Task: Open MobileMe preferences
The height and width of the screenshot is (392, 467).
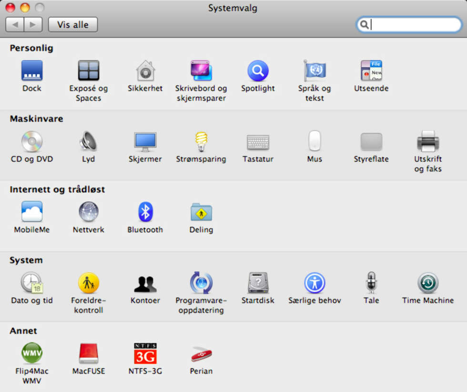Action: click(x=32, y=212)
